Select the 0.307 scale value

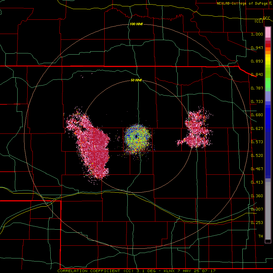pos(257,209)
